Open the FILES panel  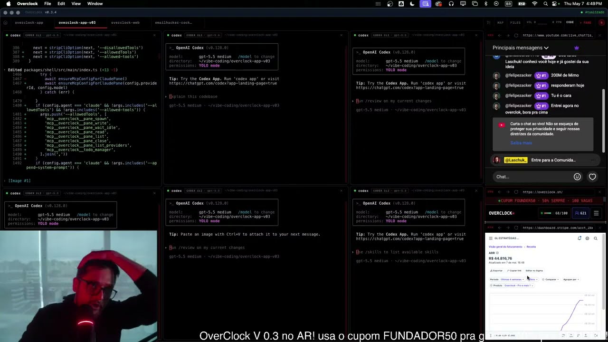point(515,22)
